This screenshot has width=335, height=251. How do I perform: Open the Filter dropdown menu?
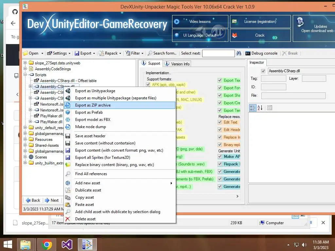click(134, 53)
